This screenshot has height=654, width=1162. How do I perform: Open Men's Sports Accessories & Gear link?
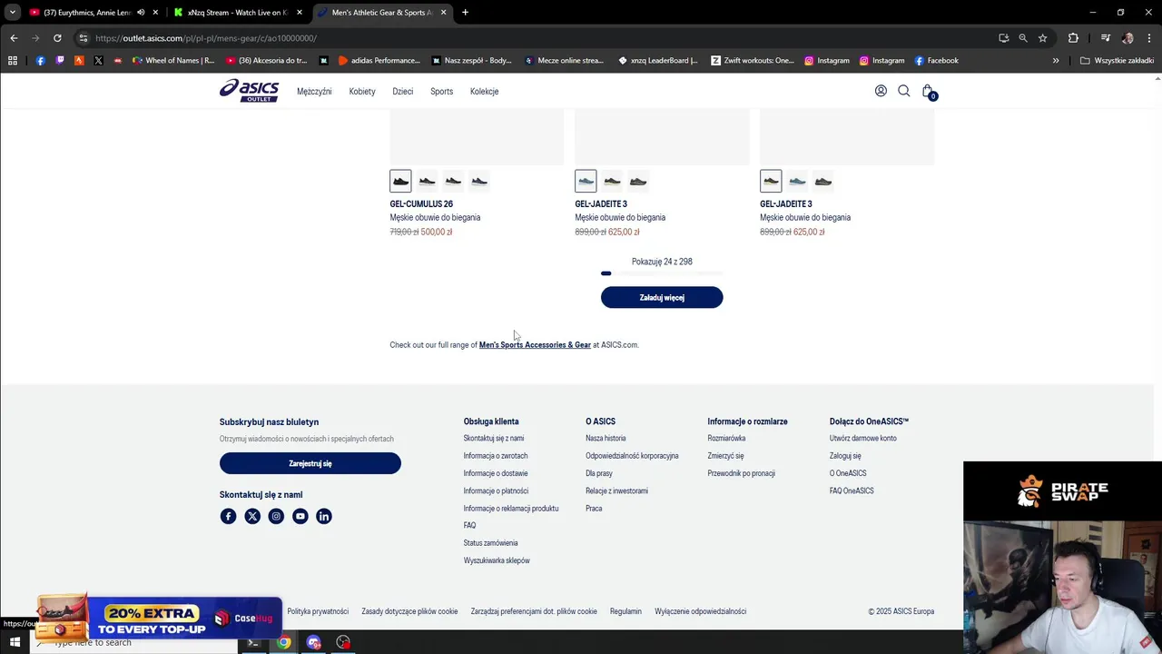tap(535, 345)
